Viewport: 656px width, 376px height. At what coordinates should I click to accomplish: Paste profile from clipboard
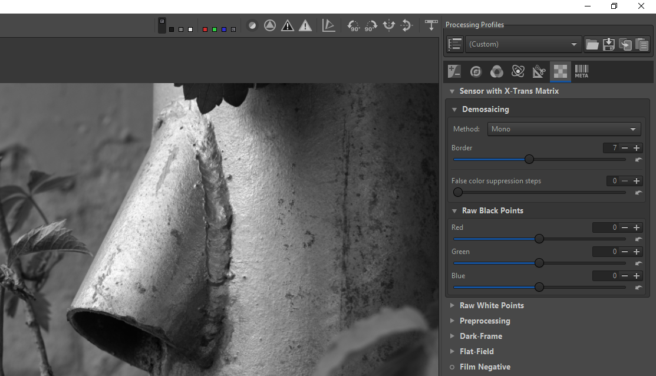pyautogui.click(x=642, y=44)
